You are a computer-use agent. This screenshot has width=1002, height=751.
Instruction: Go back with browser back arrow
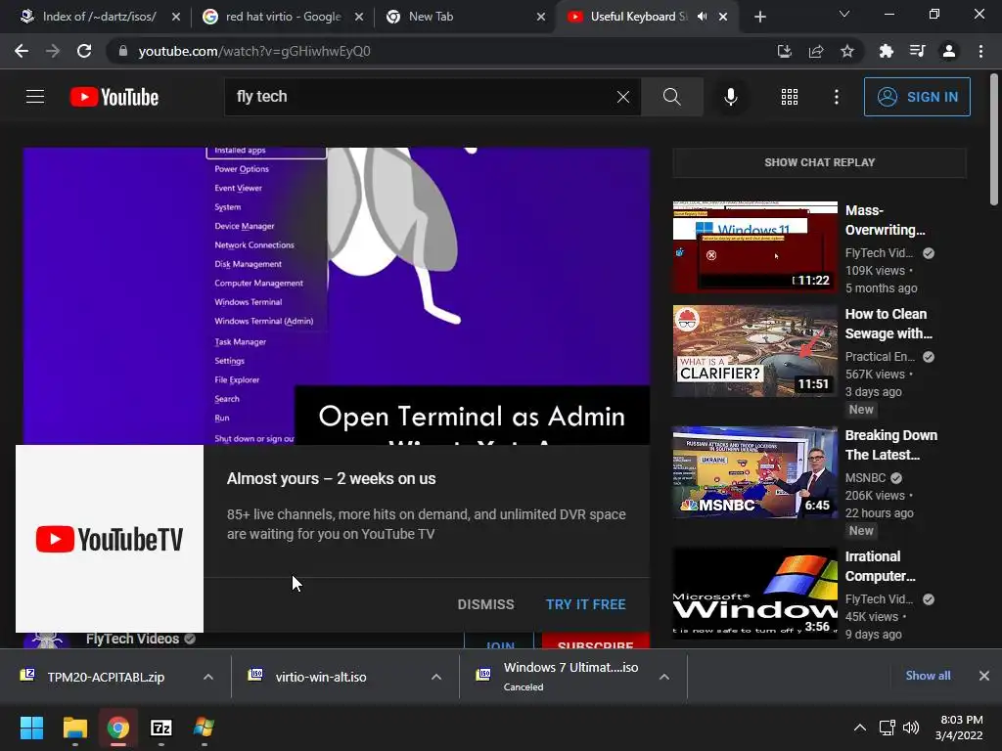click(22, 51)
